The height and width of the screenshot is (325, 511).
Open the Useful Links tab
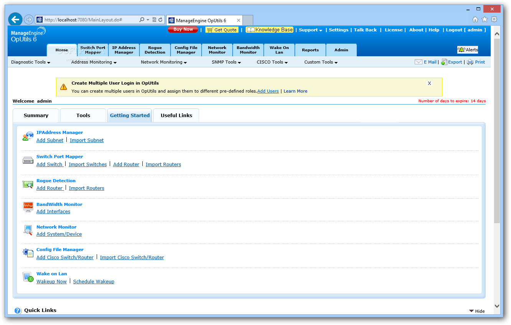point(176,115)
